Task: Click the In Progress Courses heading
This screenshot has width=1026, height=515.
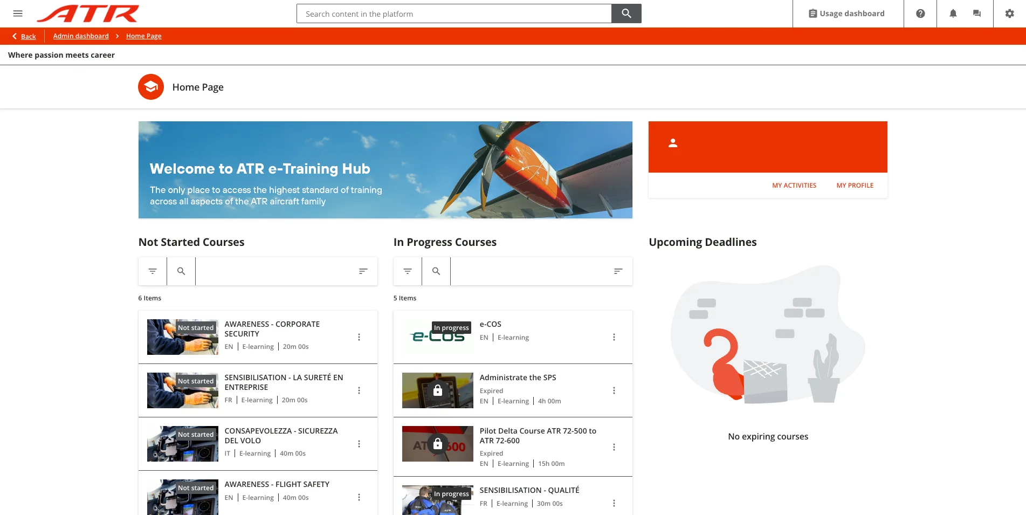Action: click(x=445, y=242)
